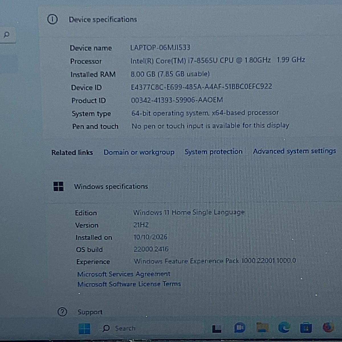
Task: Click the Related links label
Action: pyautogui.click(x=72, y=152)
